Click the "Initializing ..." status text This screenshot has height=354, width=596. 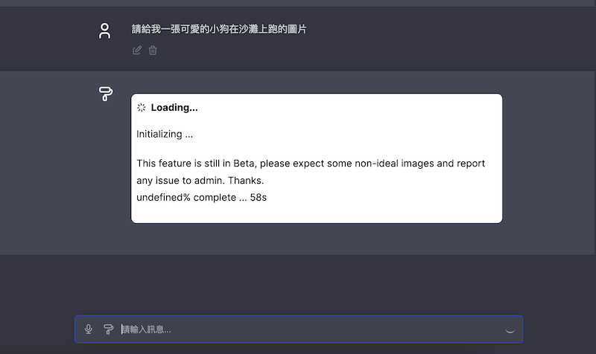tap(165, 135)
